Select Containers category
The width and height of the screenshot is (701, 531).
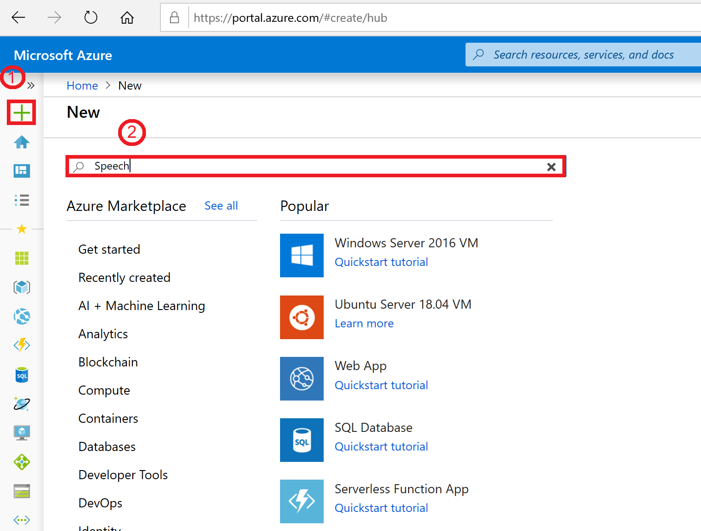coord(108,418)
